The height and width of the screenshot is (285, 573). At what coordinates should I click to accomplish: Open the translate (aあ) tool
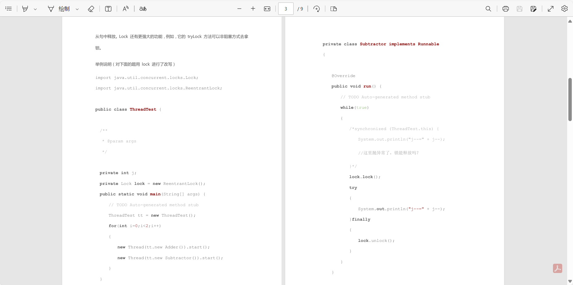[x=143, y=9]
